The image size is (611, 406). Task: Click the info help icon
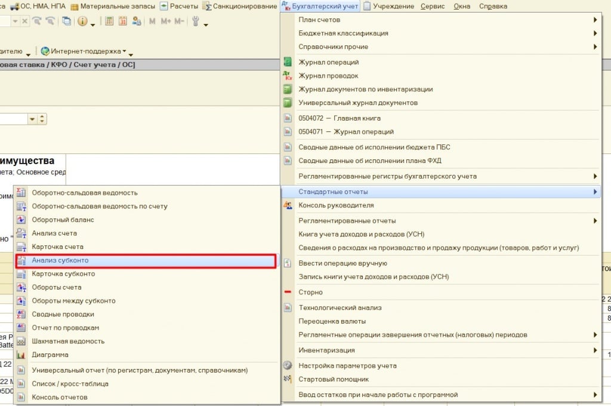pyautogui.click(x=82, y=21)
